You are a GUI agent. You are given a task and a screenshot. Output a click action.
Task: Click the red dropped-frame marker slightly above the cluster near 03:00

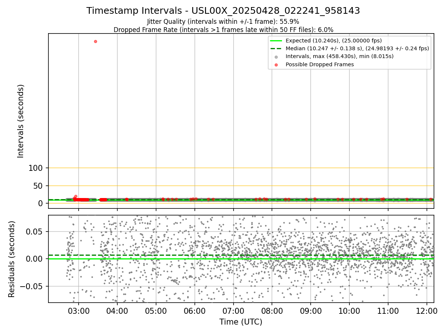[x=76, y=196]
